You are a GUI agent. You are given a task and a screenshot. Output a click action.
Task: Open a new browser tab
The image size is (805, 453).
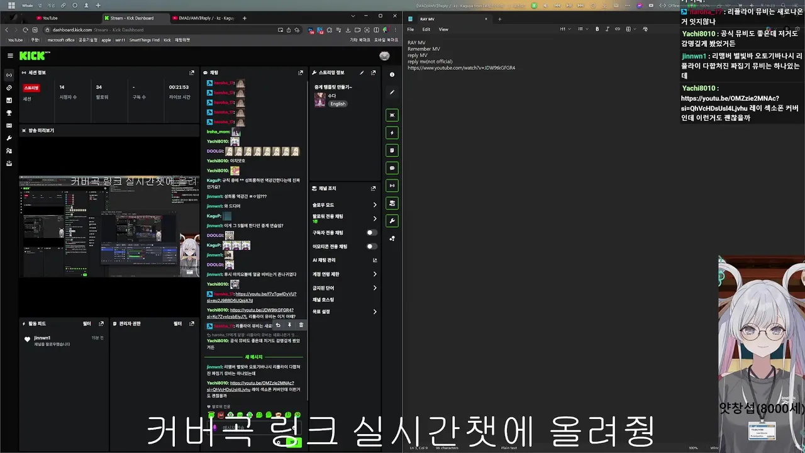245,18
